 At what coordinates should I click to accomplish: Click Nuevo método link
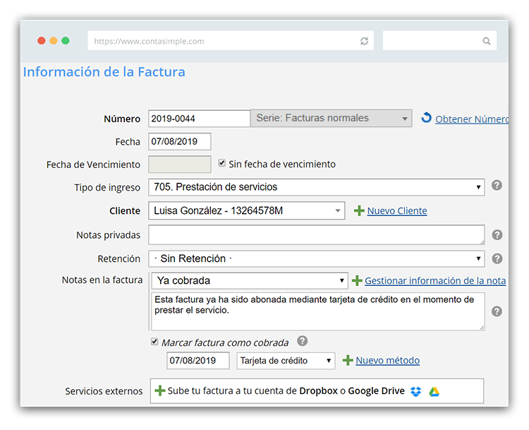(388, 360)
